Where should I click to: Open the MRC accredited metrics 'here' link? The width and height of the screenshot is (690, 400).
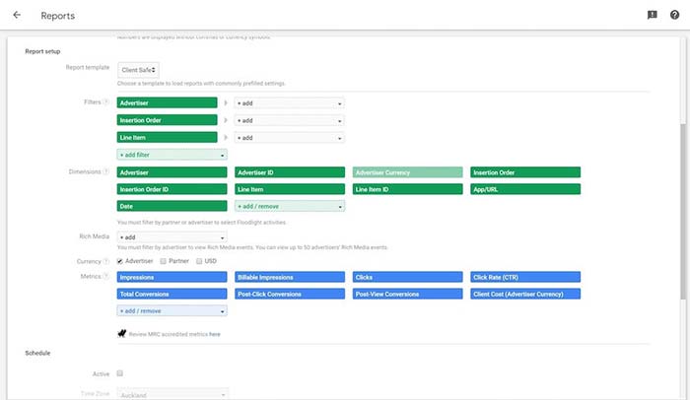click(215, 334)
